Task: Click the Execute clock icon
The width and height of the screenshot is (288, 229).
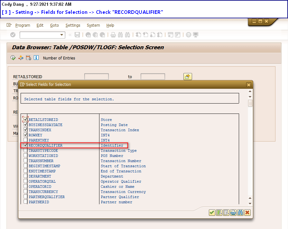Action: tap(13, 58)
